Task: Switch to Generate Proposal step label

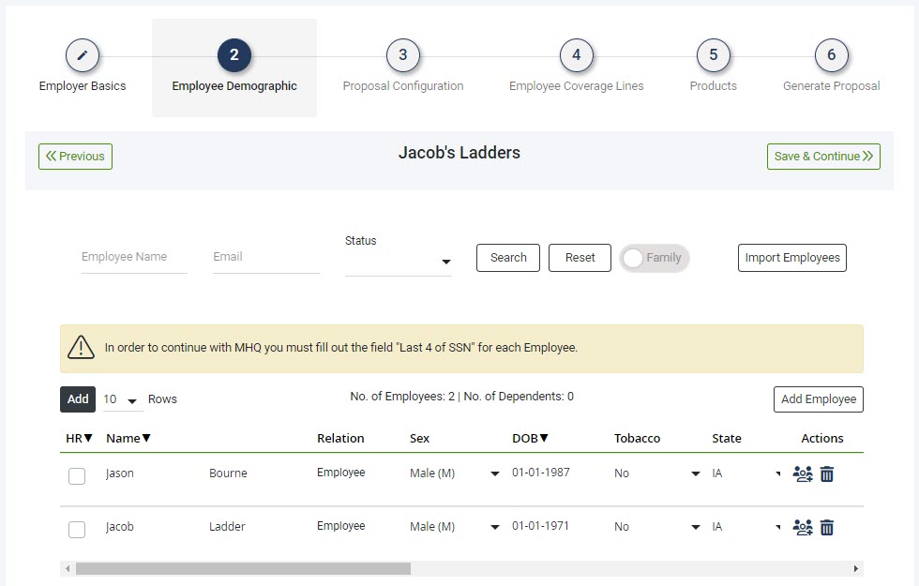Action: pos(831,86)
